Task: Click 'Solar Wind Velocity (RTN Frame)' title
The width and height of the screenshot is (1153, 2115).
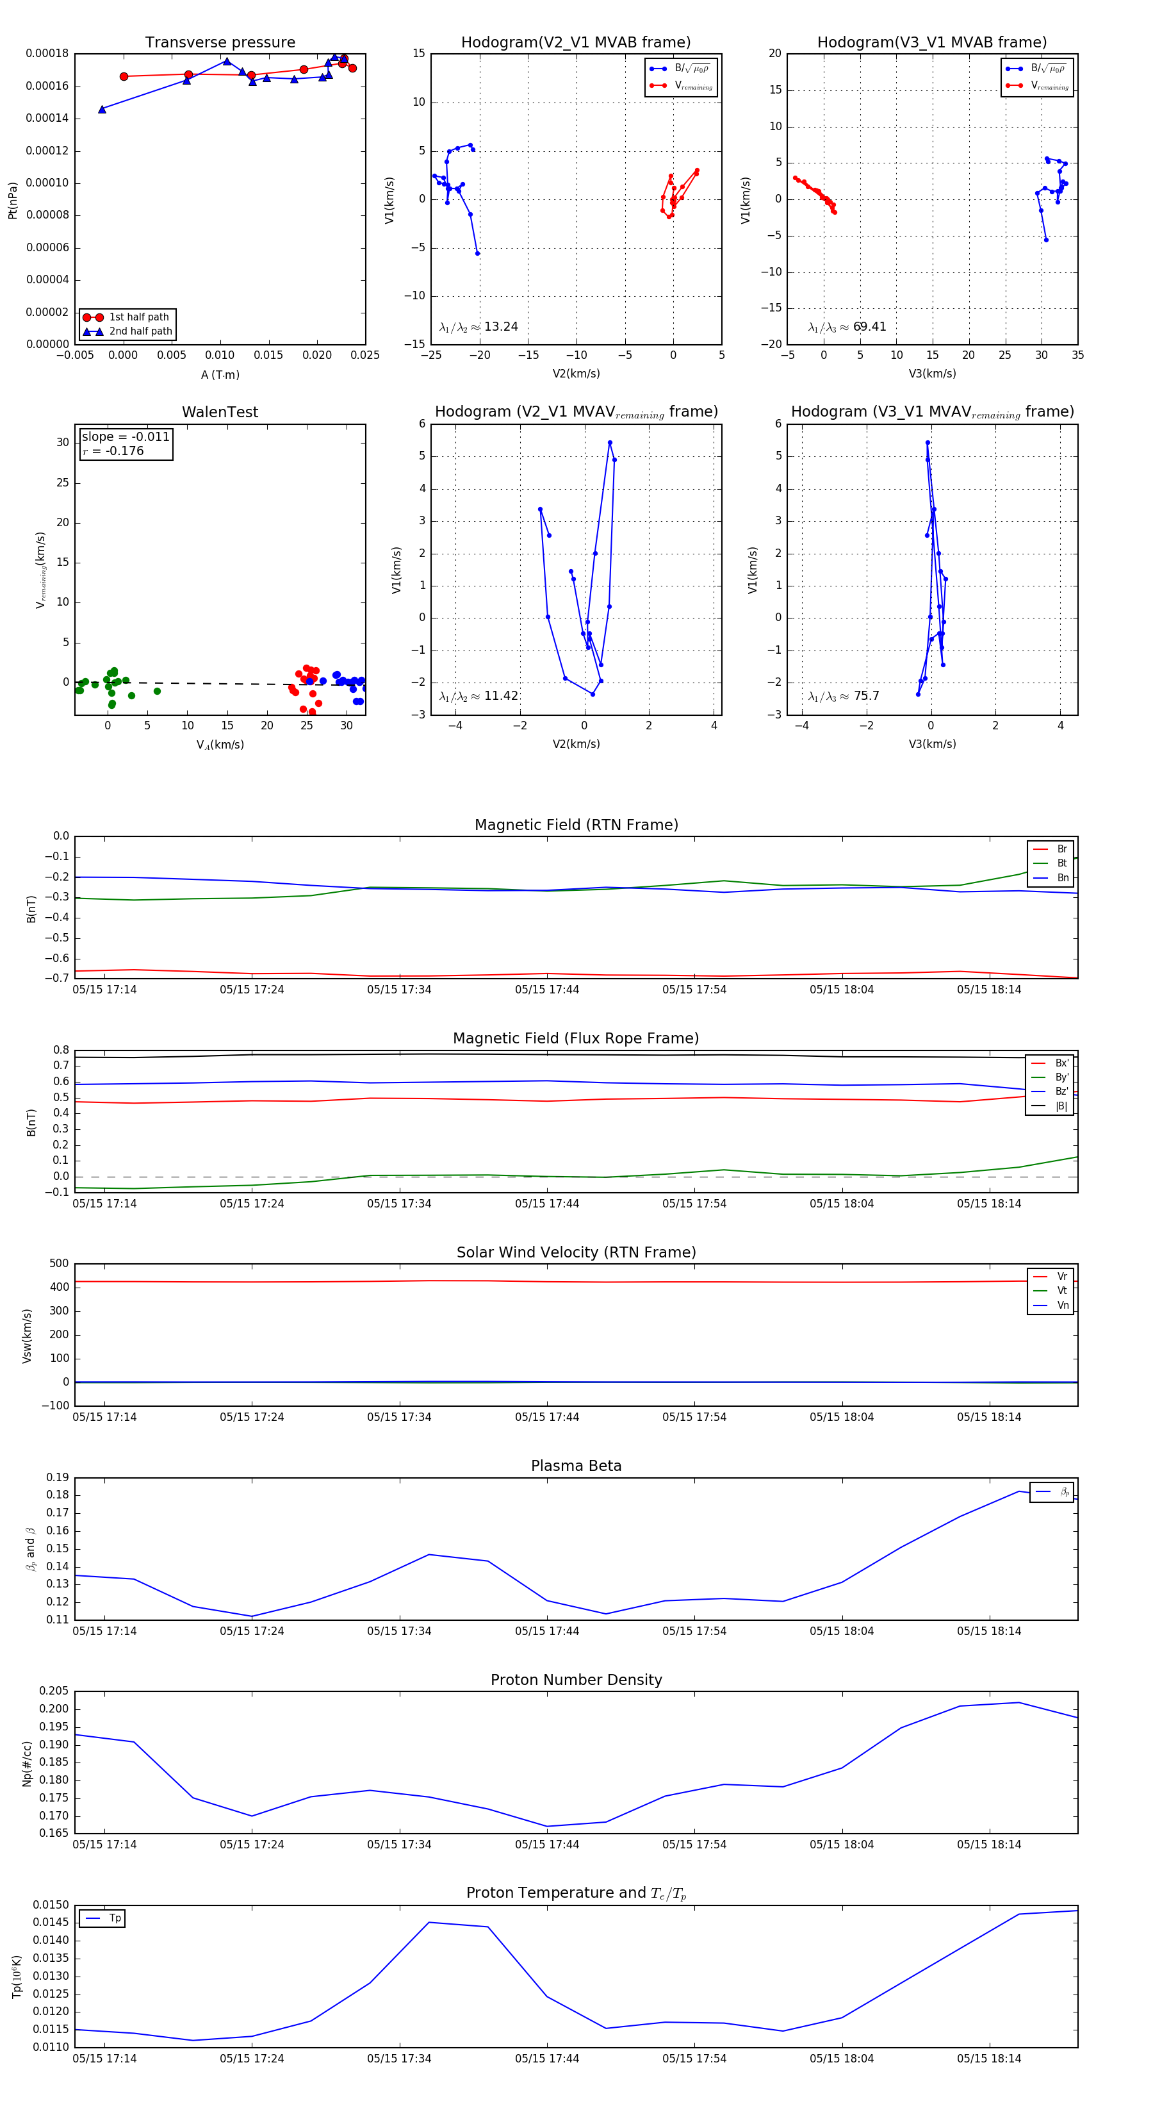Action: 576,1252
